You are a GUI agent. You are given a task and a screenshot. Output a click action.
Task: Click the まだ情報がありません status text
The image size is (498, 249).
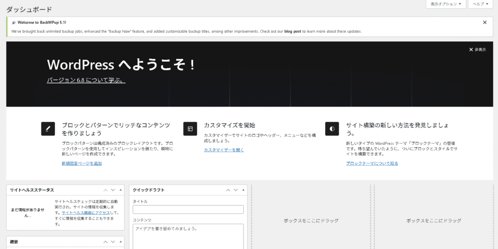tap(28, 213)
